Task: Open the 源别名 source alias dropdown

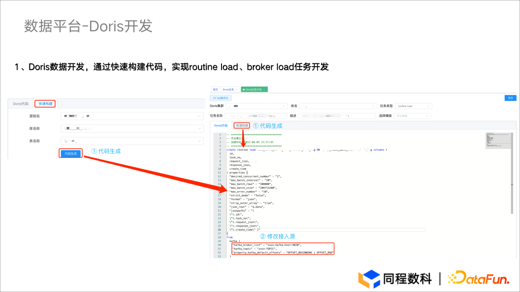Action: [132, 116]
